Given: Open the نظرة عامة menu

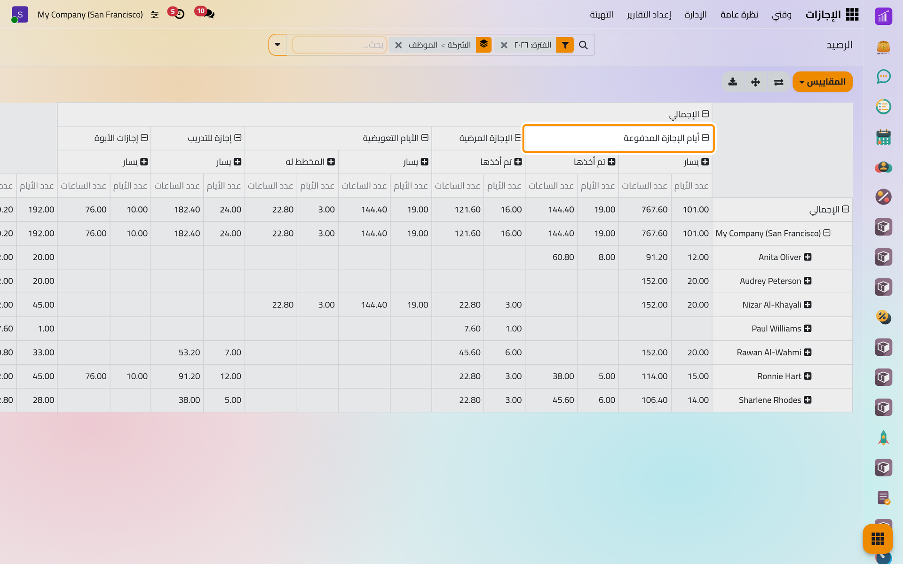Looking at the screenshot, I should point(739,15).
